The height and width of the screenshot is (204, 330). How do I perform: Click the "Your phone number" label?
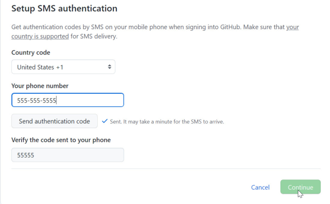point(40,86)
